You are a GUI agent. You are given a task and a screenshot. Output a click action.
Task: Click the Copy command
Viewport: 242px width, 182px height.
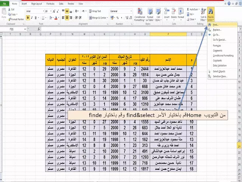12,14
